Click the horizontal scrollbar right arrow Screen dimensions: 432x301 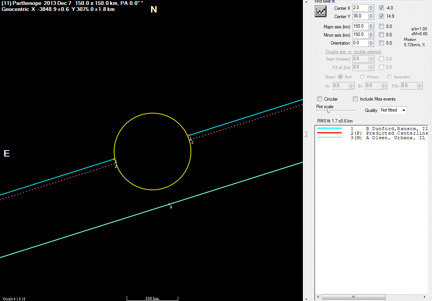click(424, 297)
